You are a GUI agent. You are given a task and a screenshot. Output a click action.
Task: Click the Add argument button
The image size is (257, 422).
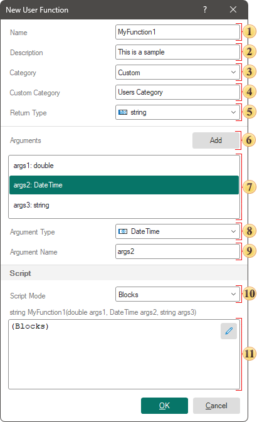(216, 140)
